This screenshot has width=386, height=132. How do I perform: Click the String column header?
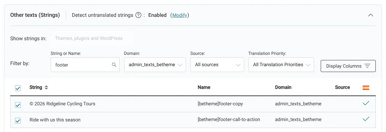click(36, 87)
